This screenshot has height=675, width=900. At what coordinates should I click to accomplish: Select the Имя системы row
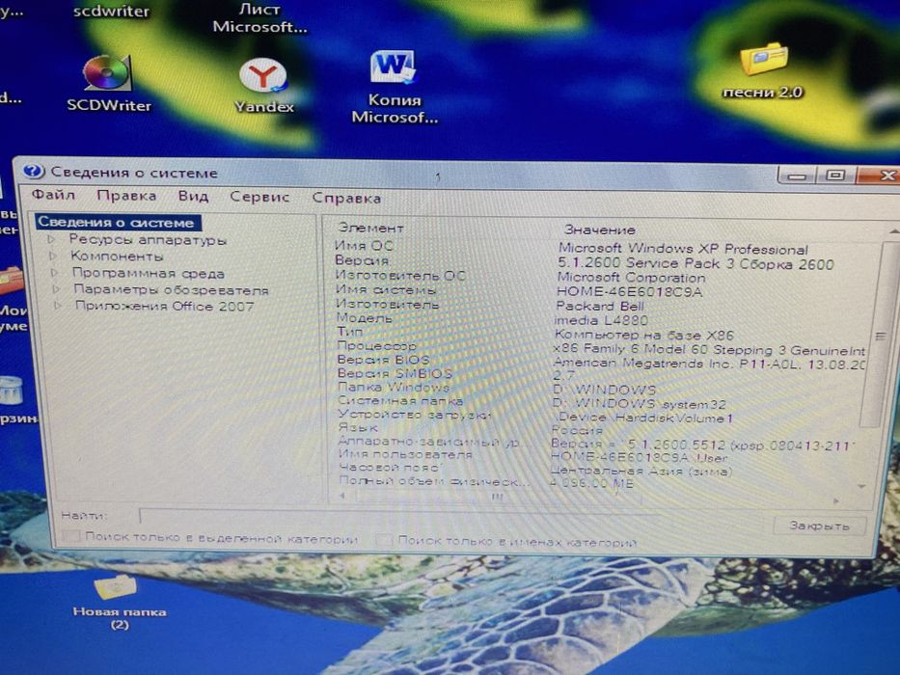[x=600, y=290]
